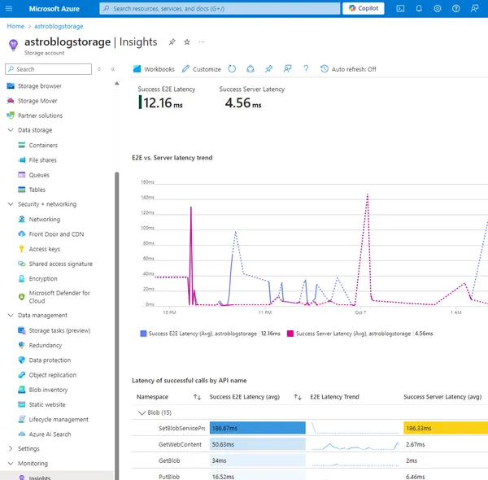Click the feedback icon in Insights toolbar
The height and width of the screenshot is (480, 488).
[x=287, y=69]
